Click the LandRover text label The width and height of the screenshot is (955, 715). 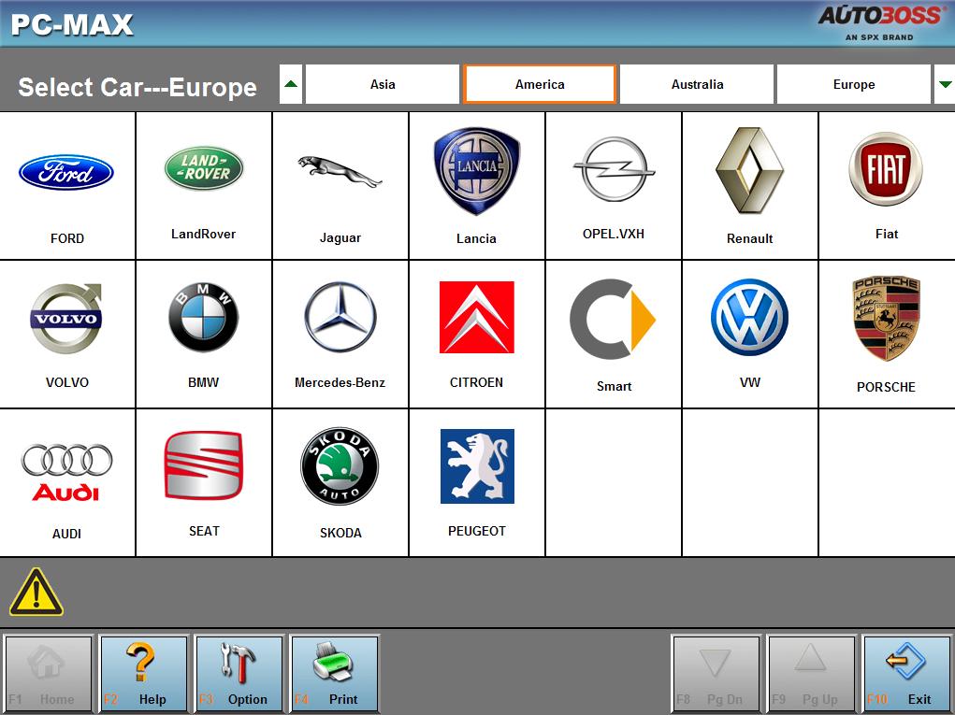[203, 235]
